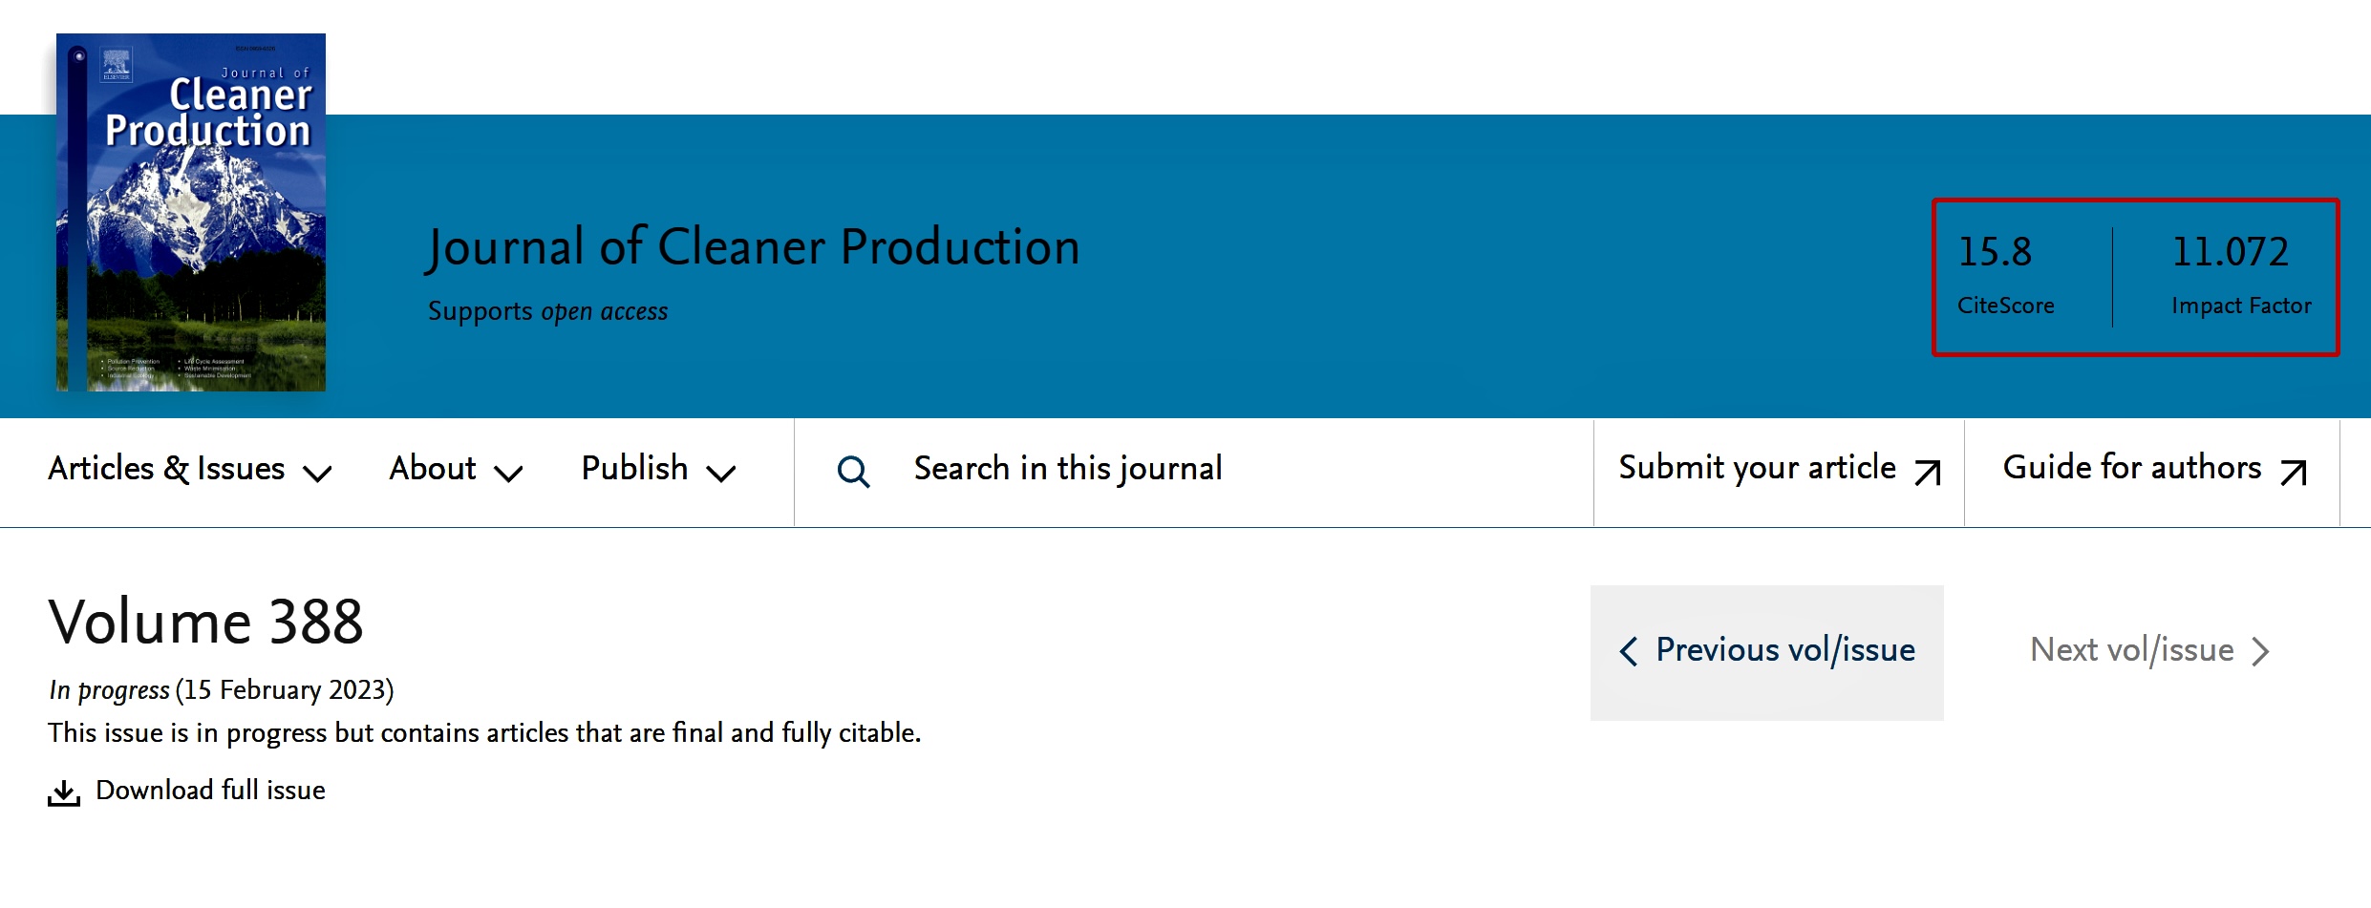Expand the Articles & Issues chevron
The height and width of the screenshot is (908, 2371).
point(317,473)
